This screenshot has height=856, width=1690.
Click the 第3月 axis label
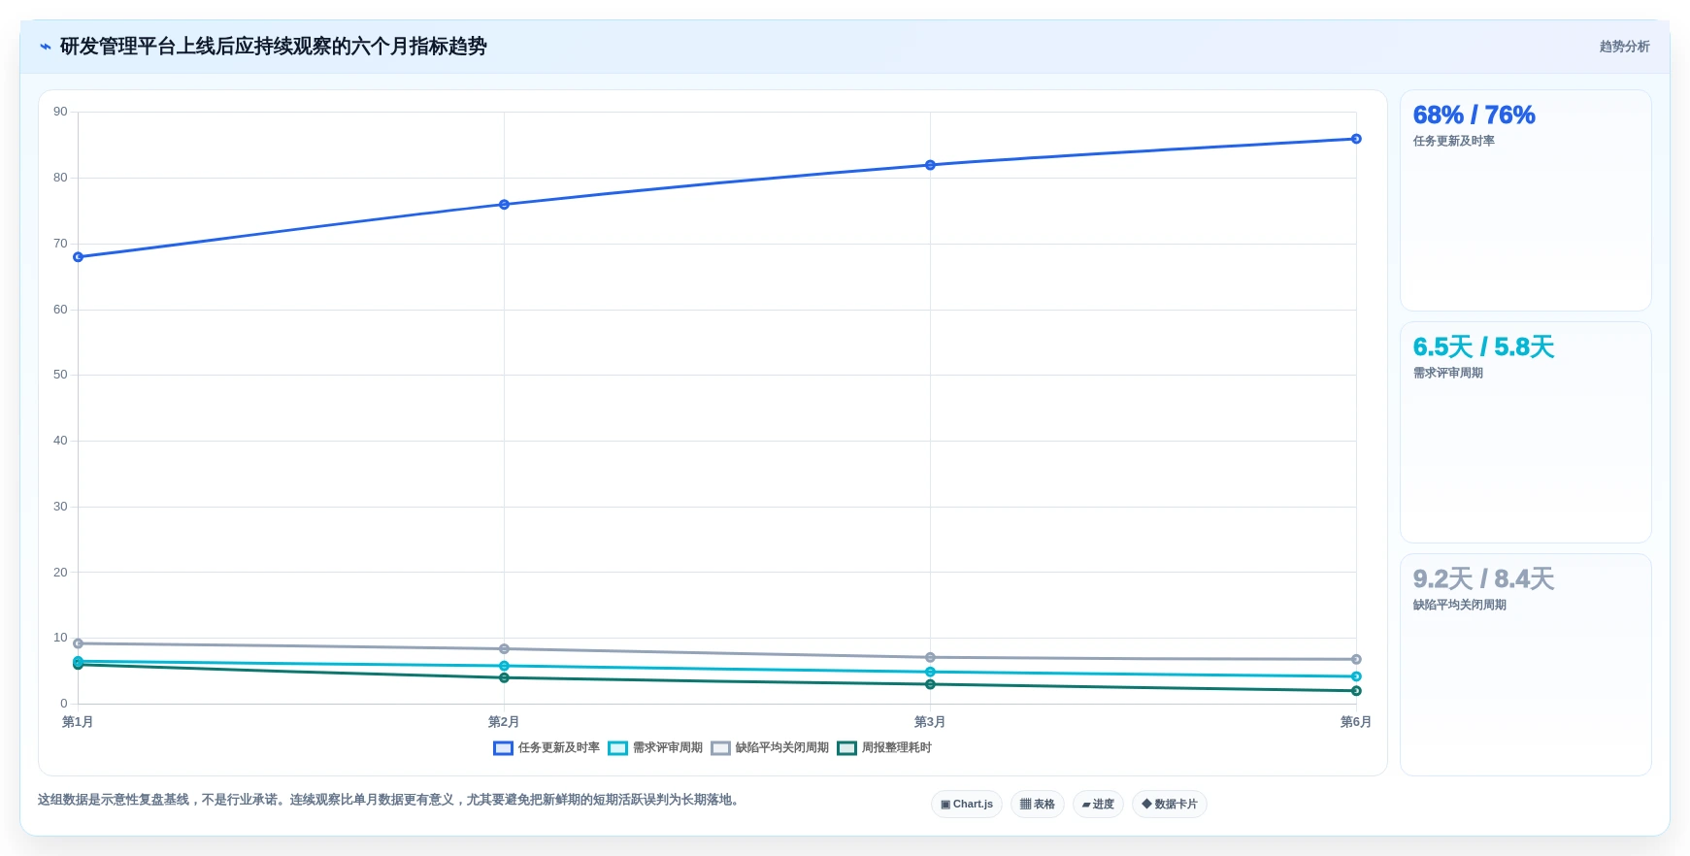pos(930,722)
